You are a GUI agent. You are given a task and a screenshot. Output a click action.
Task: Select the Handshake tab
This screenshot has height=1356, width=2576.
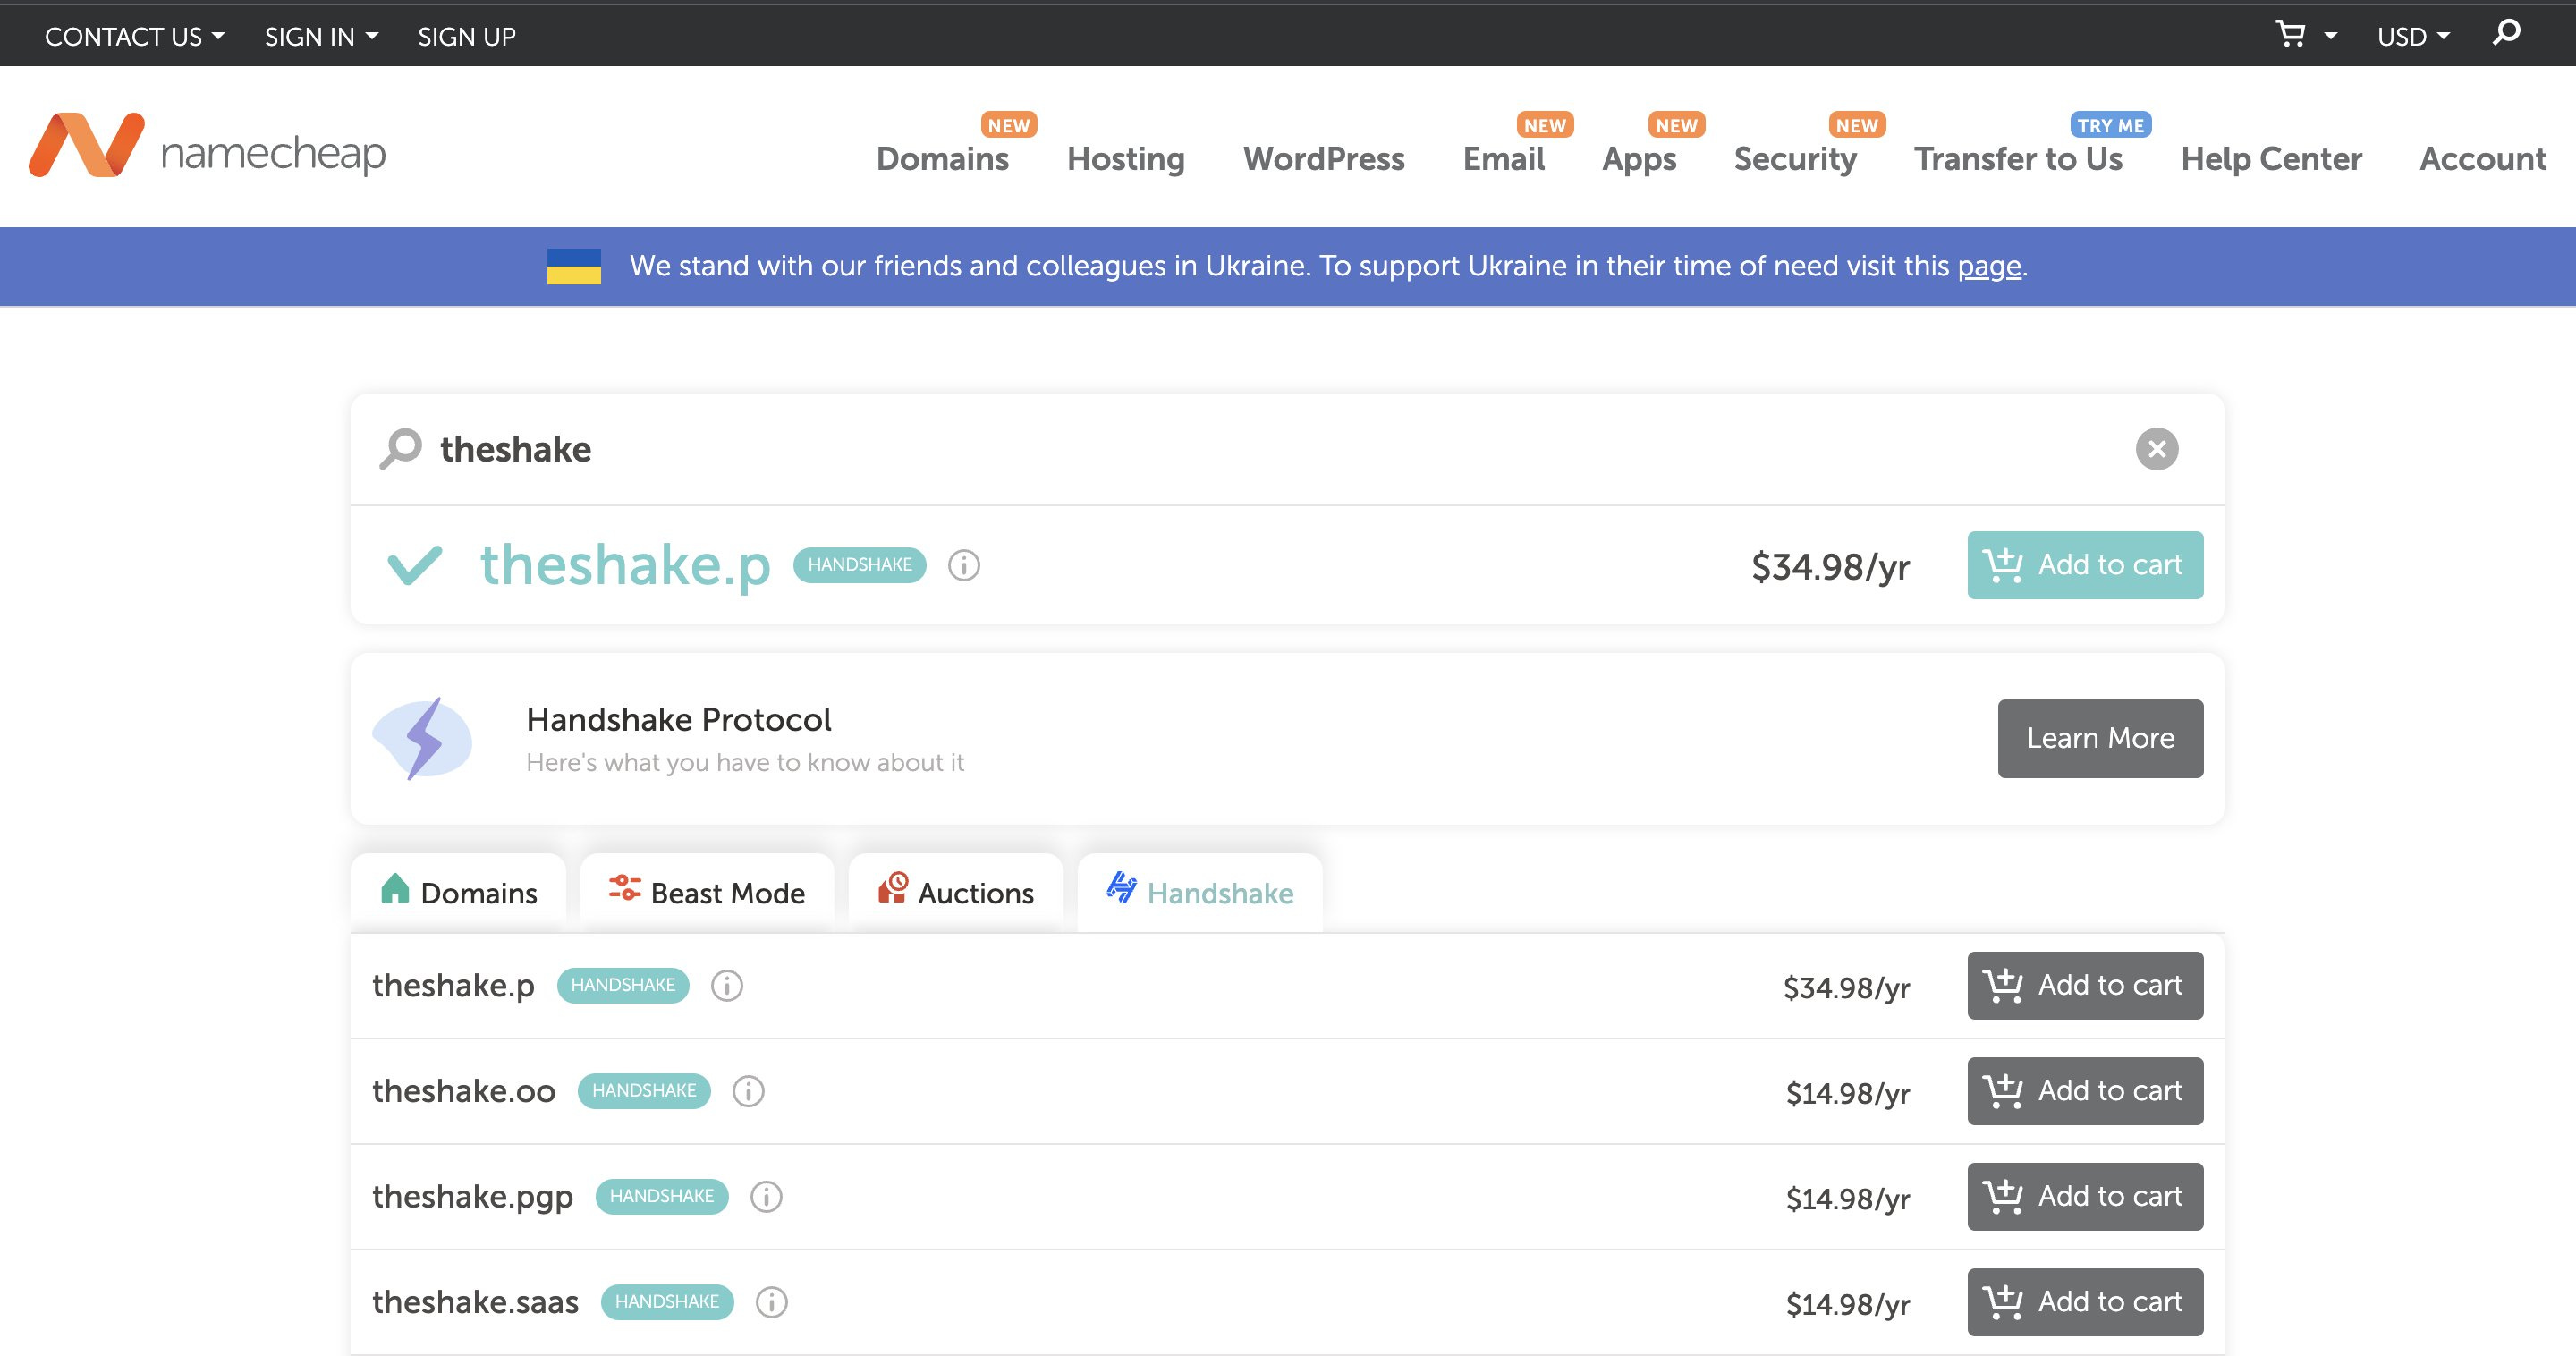[1200, 892]
